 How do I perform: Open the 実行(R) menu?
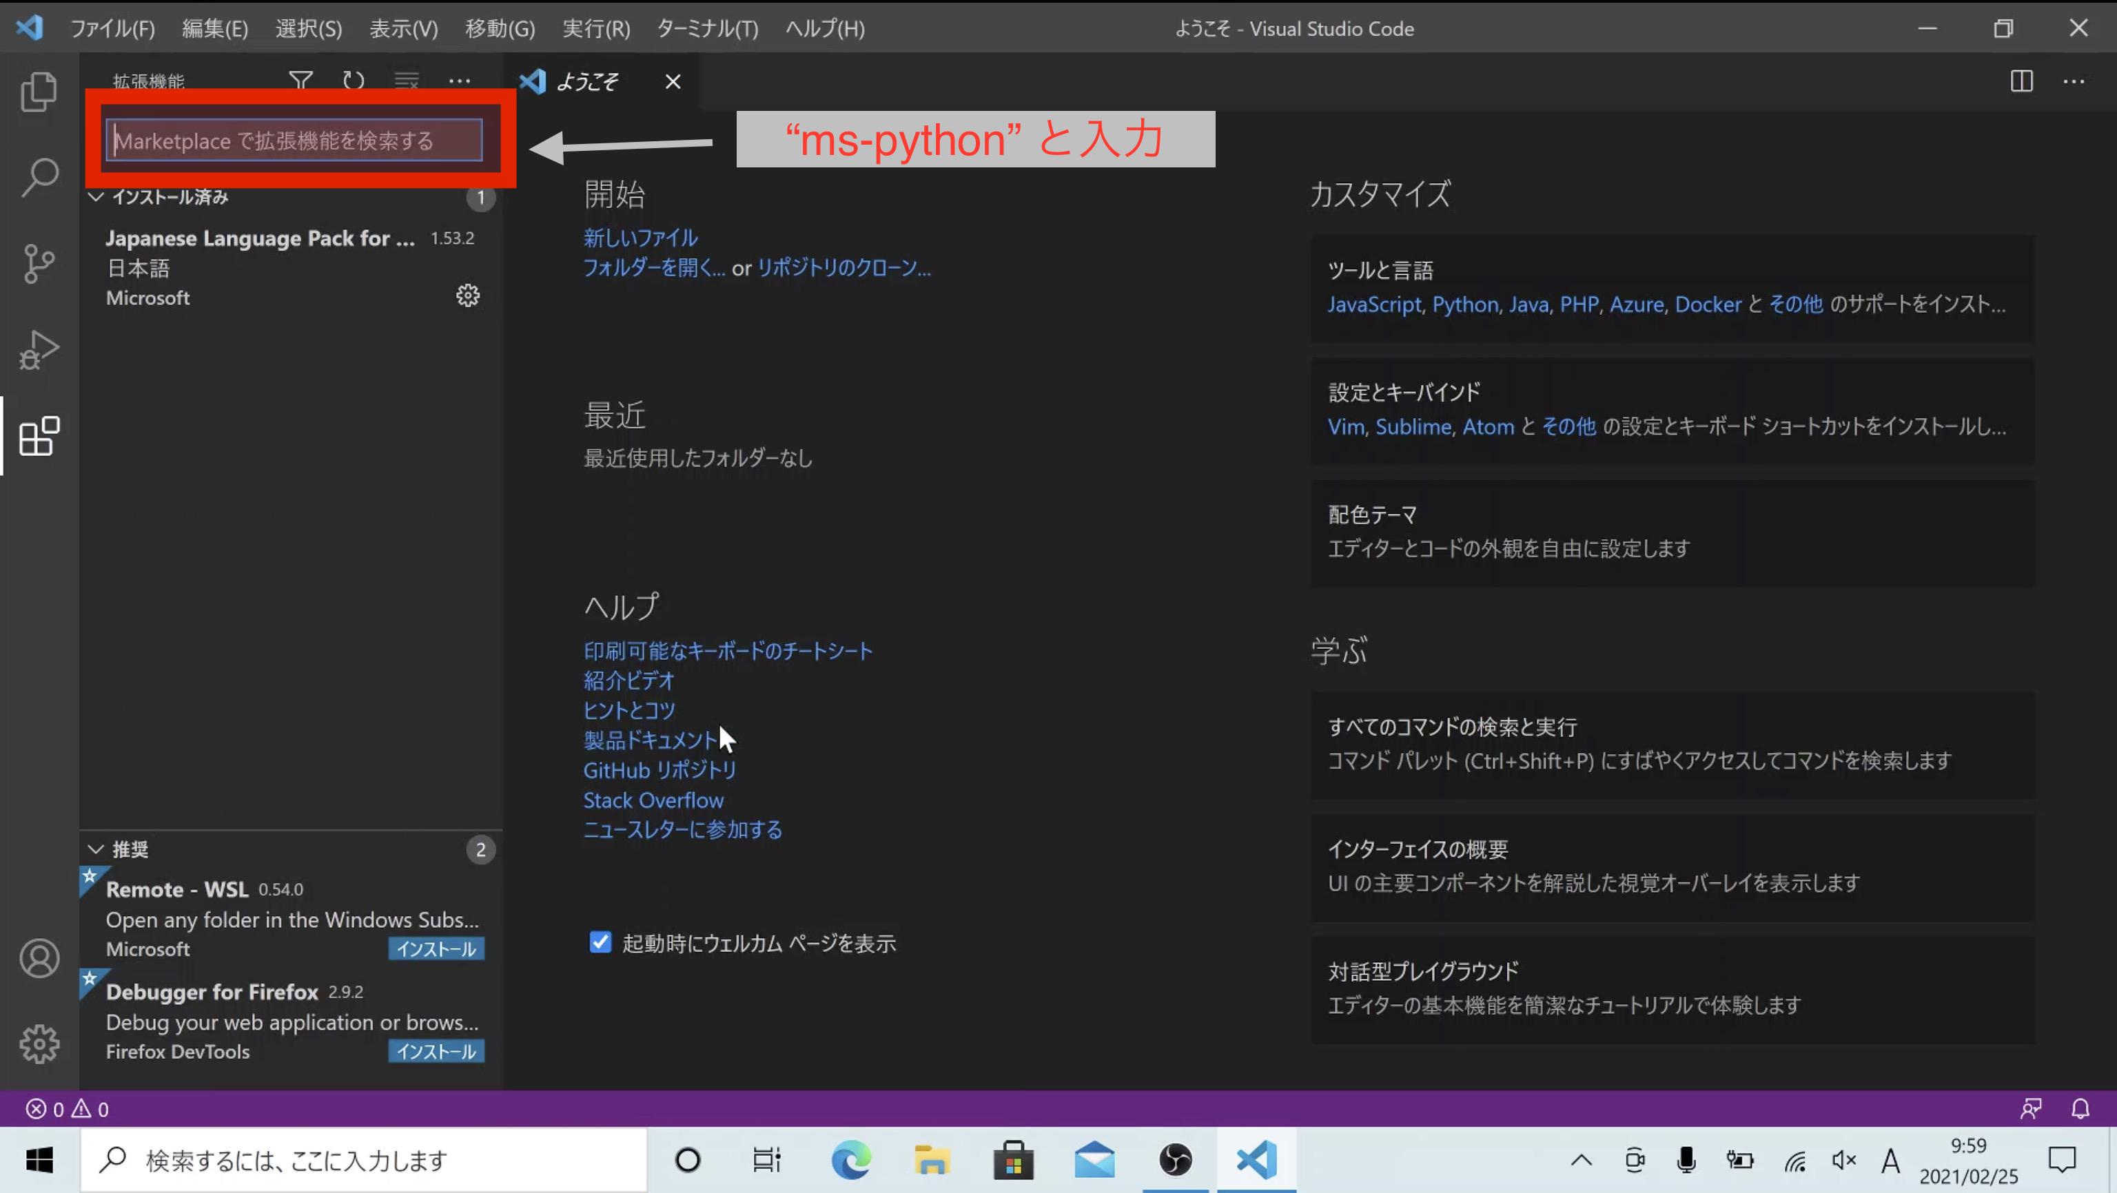coord(596,29)
